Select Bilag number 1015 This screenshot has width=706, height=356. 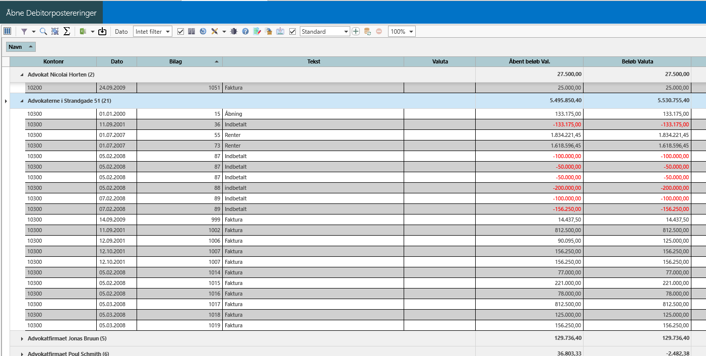[215, 283]
